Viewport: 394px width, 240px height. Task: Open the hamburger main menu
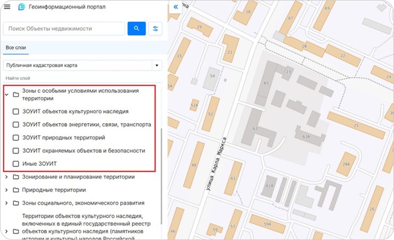[x=7, y=7]
